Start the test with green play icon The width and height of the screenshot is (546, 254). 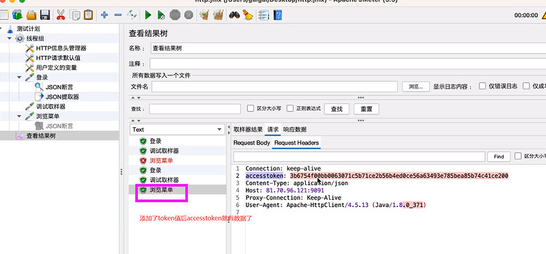148,14
